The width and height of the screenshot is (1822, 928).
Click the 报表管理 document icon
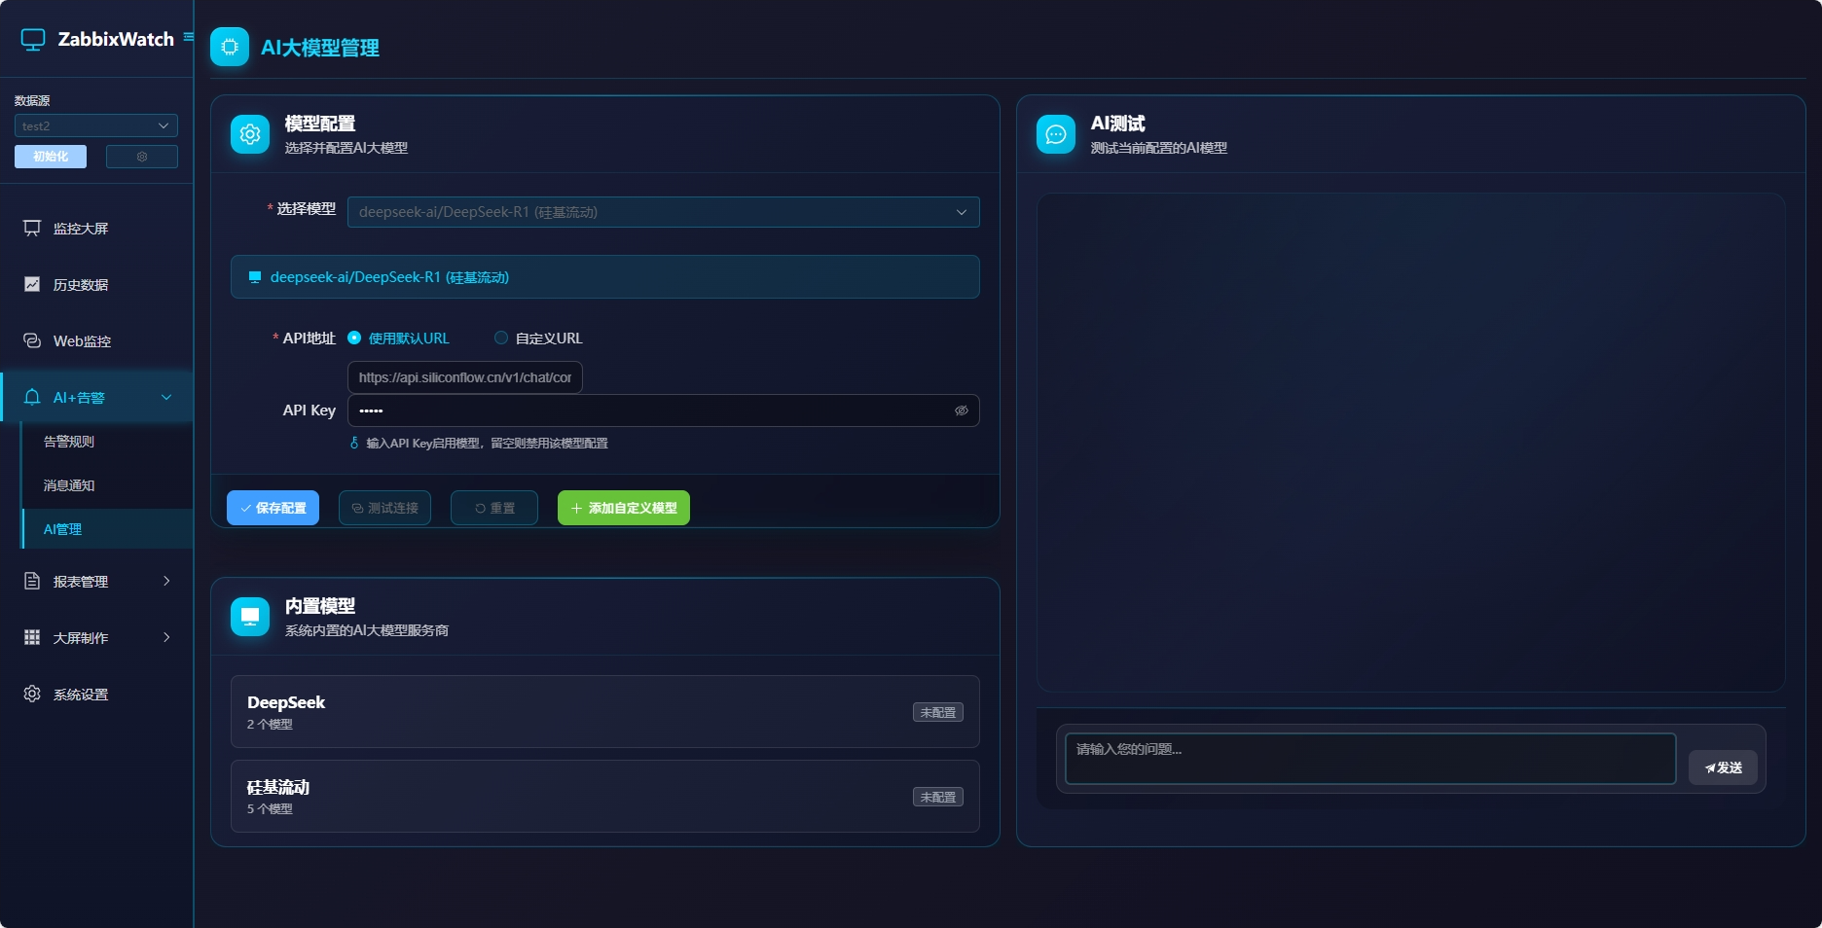[32, 581]
